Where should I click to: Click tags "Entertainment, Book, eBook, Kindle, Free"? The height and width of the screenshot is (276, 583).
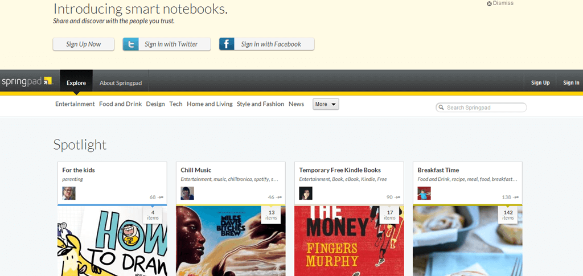(343, 179)
